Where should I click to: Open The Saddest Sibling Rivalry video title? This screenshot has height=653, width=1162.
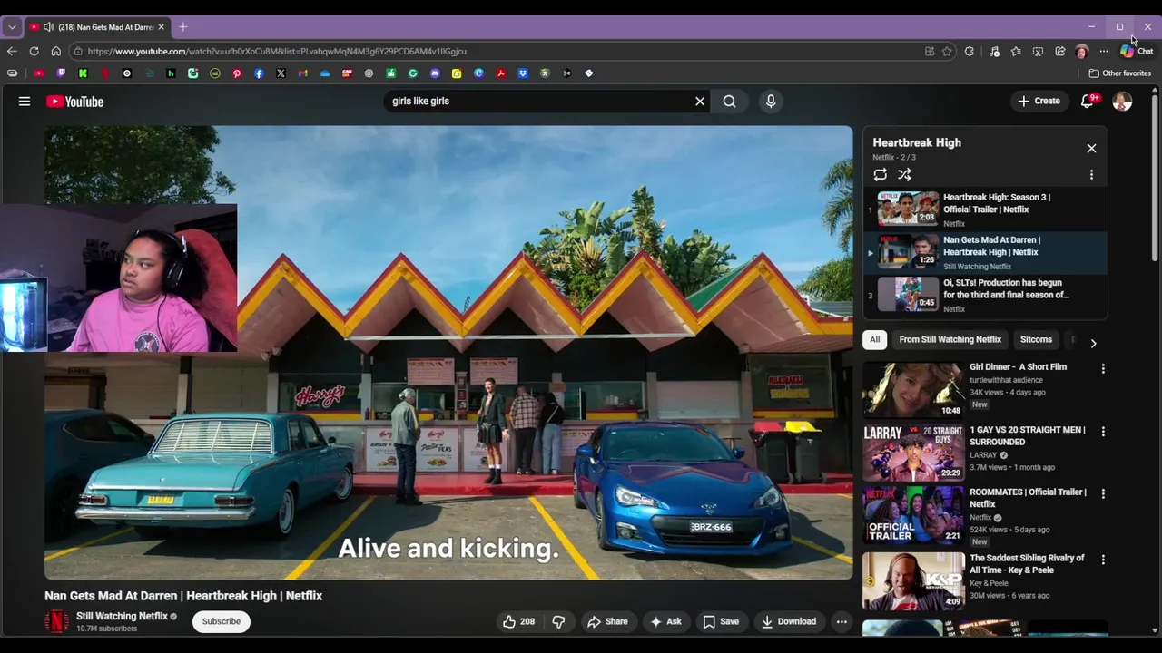(1028, 564)
